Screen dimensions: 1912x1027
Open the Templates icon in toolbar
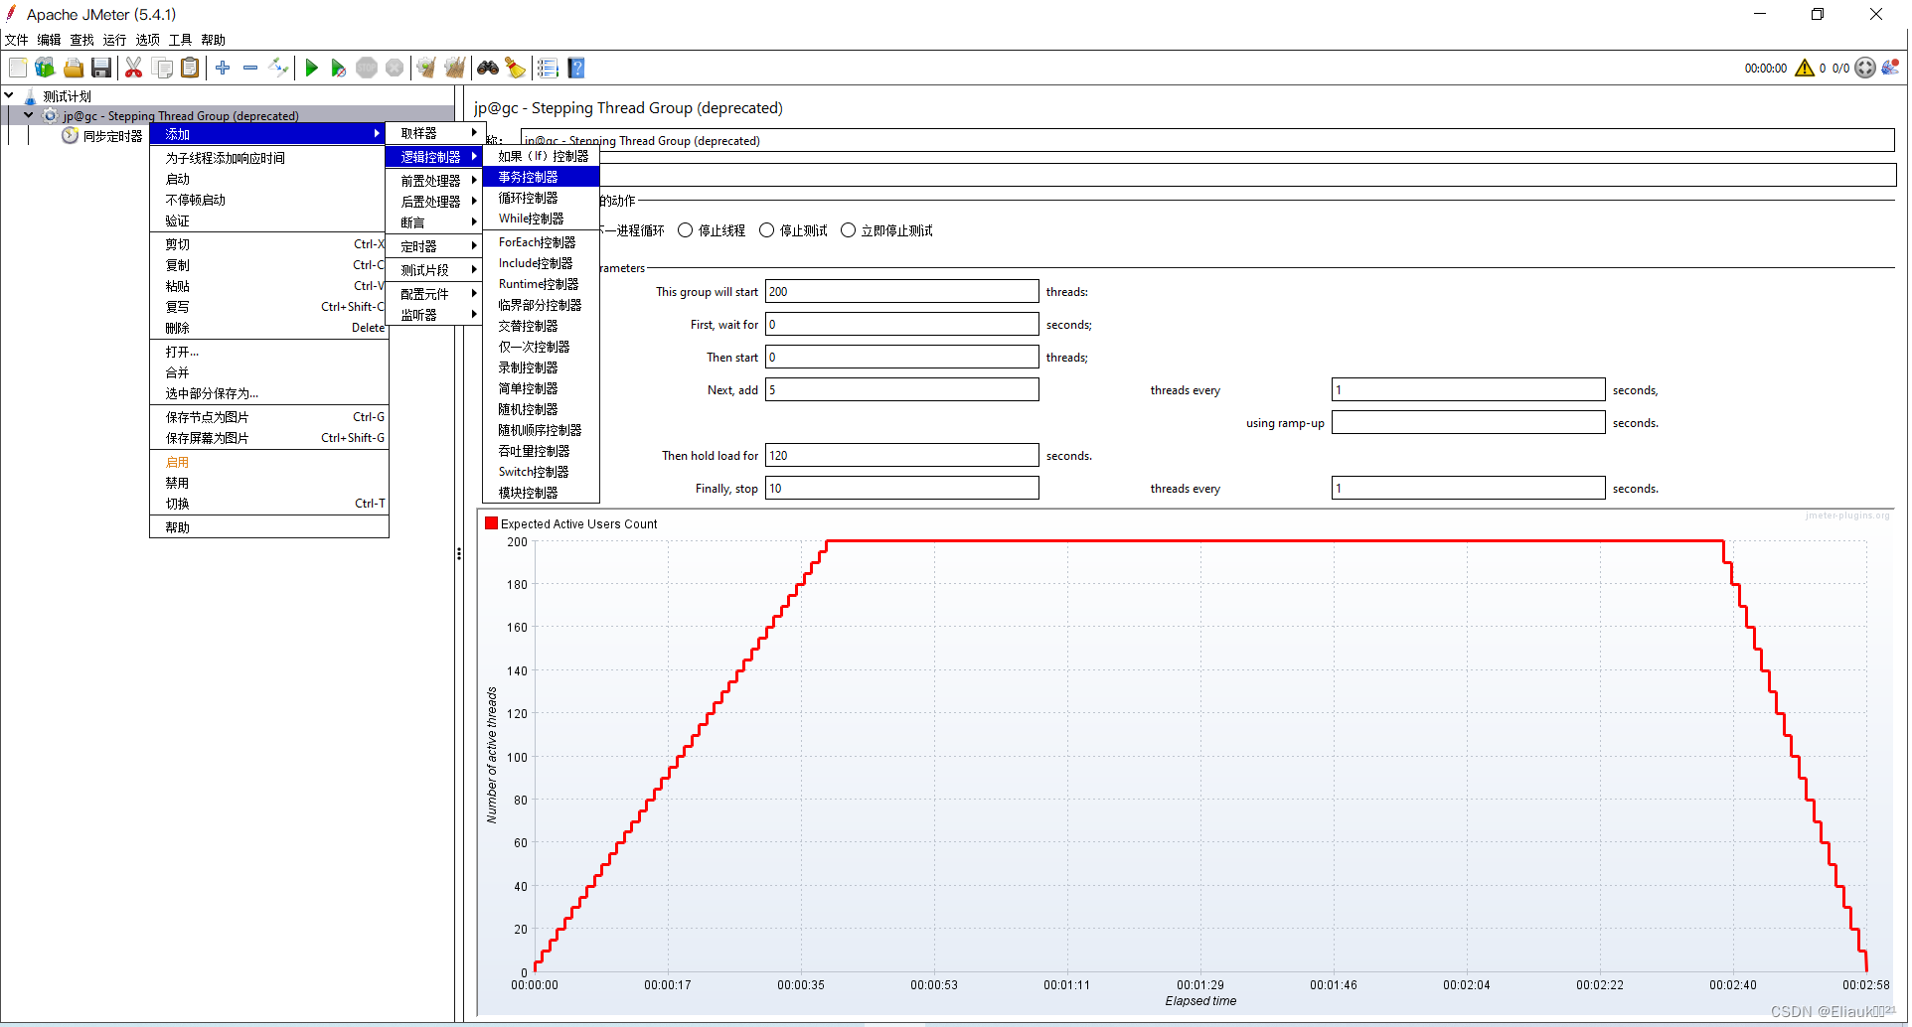click(45, 68)
